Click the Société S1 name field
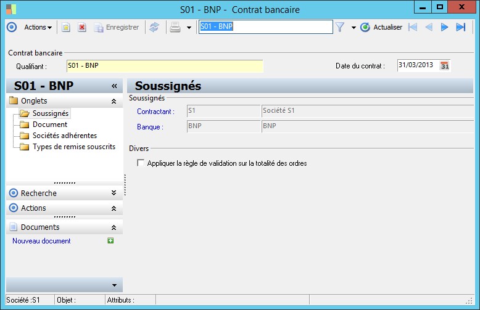Screen dimensions: 480x310 click(368, 111)
